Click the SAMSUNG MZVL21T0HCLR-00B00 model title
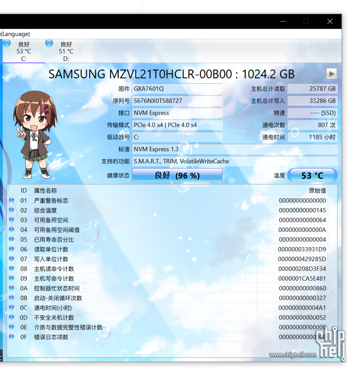 pos(172,74)
